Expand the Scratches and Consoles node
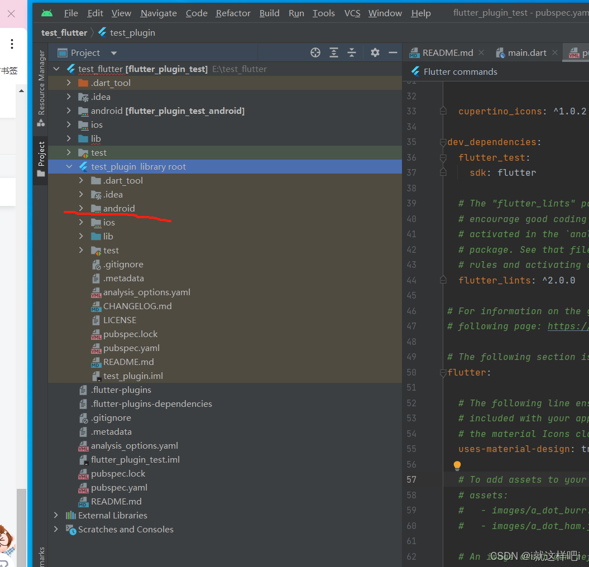 (56, 529)
